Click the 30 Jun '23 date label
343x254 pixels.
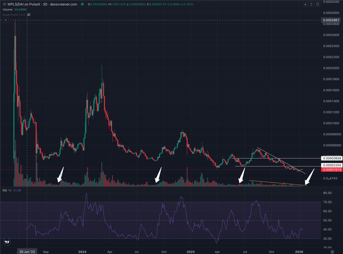coord(27,252)
